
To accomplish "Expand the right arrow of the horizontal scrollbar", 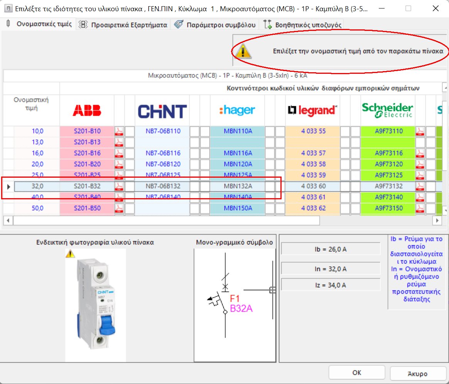I will (x=437, y=220).
